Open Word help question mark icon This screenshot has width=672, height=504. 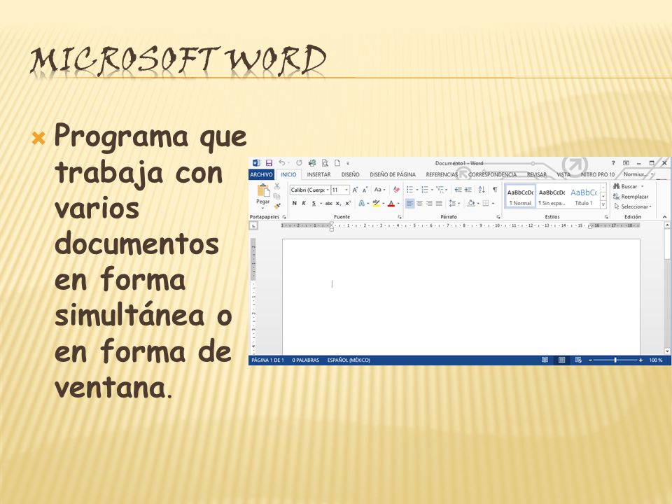613,163
